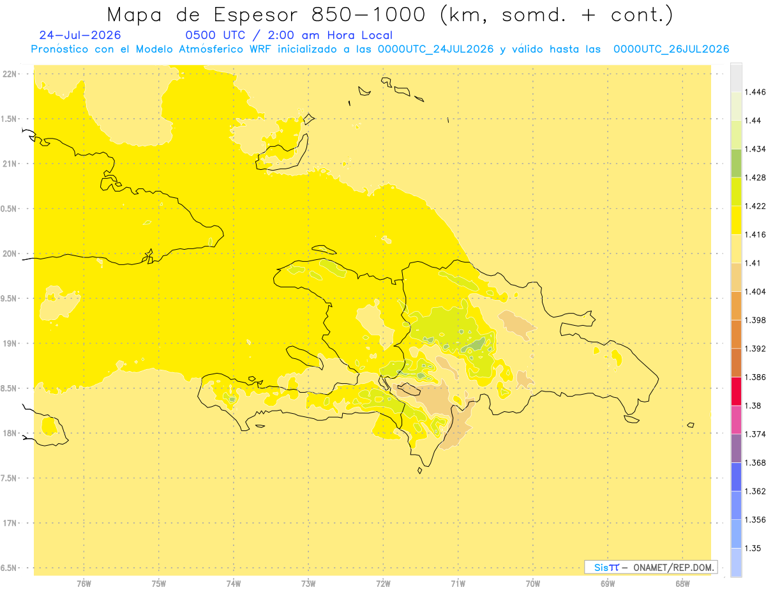The image size is (766, 592).
Task: Click the '22N' latitude label
Action: (10, 74)
